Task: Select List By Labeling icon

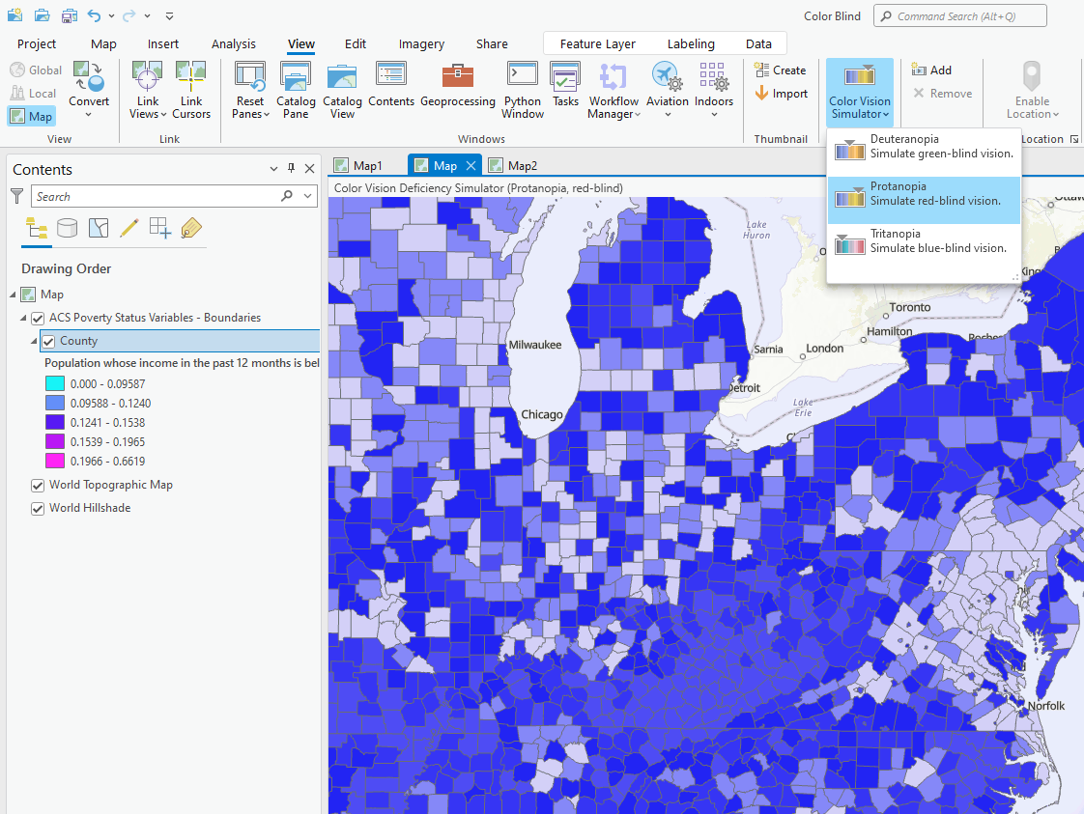Action: (191, 228)
